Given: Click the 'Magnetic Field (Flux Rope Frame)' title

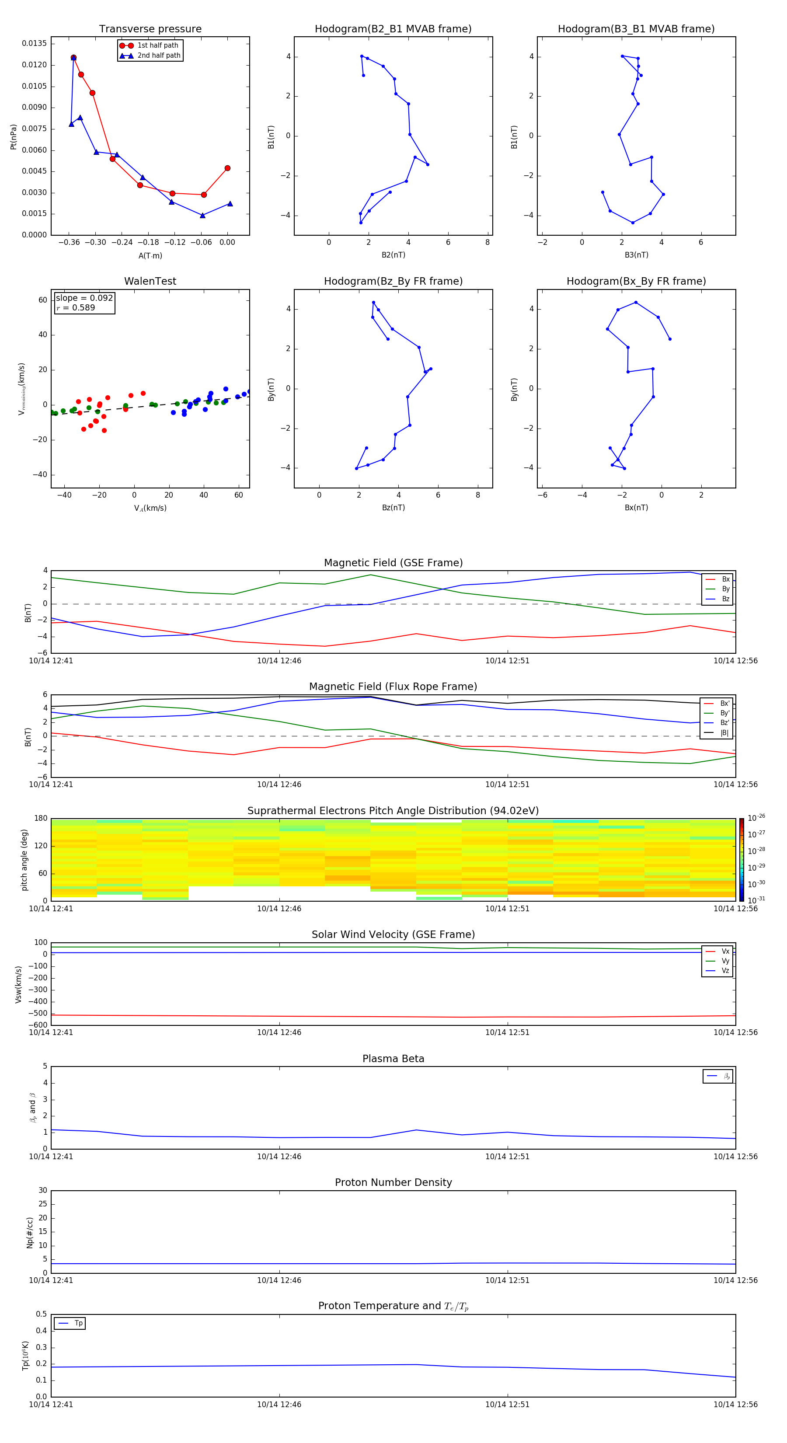Looking at the screenshot, I should coord(393,686).
